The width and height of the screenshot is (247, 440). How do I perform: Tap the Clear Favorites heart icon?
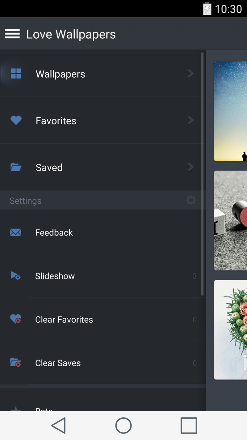[x=15, y=319]
